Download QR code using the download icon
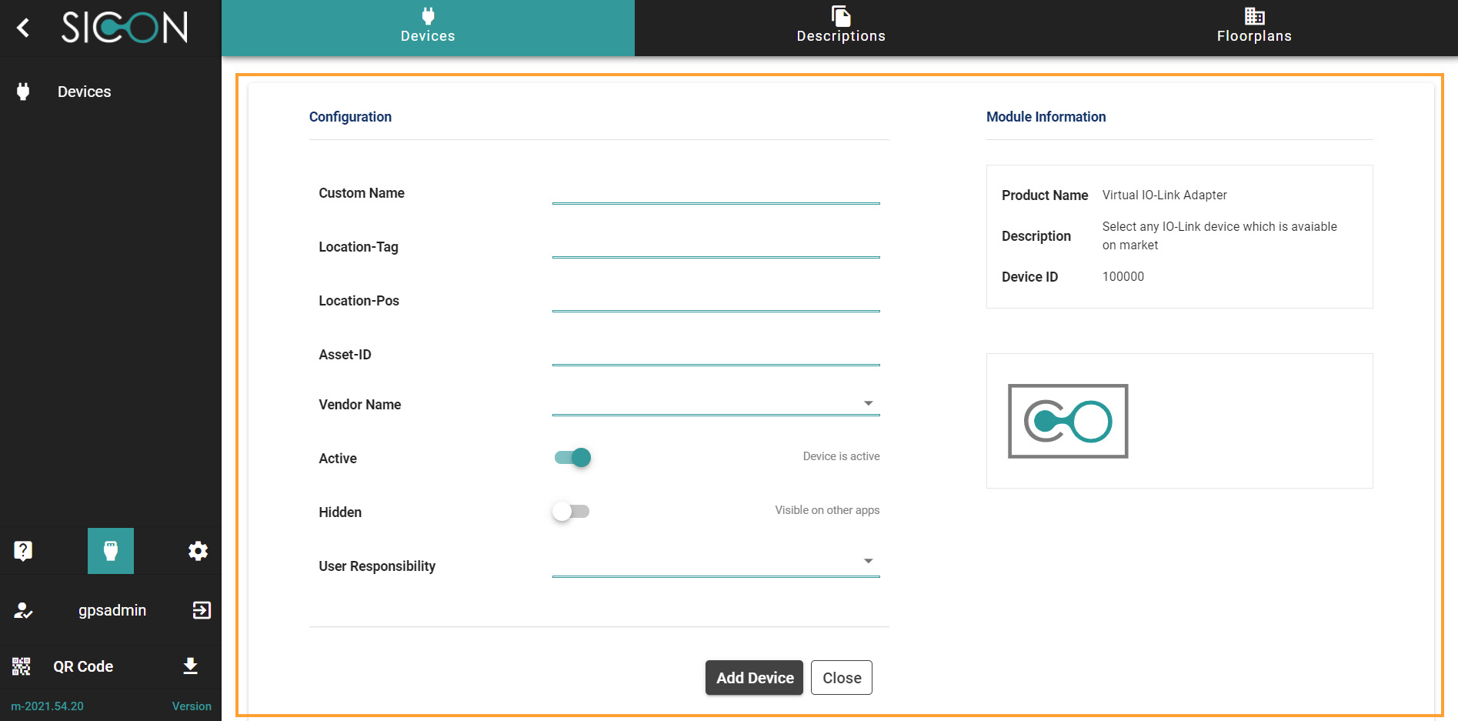The height and width of the screenshot is (721, 1458). point(191,666)
